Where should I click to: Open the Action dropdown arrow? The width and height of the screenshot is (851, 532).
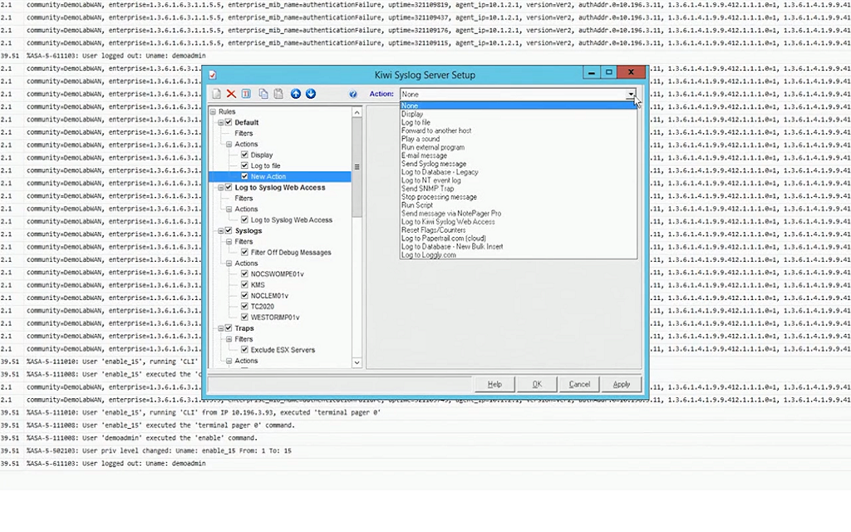[632, 94]
